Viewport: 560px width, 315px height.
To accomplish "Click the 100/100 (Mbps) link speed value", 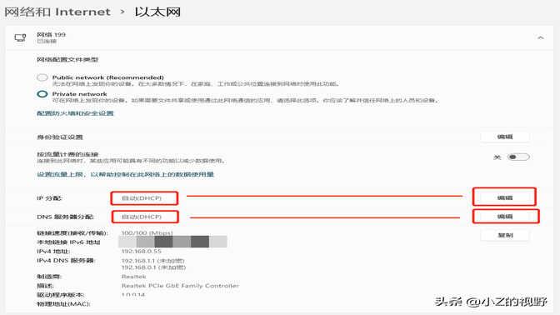I will click(147, 232).
